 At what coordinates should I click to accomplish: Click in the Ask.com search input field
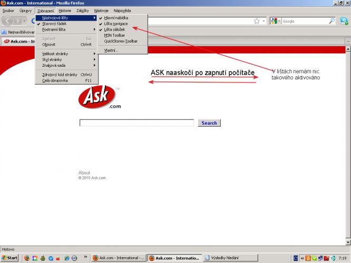click(x=136, y=123)
